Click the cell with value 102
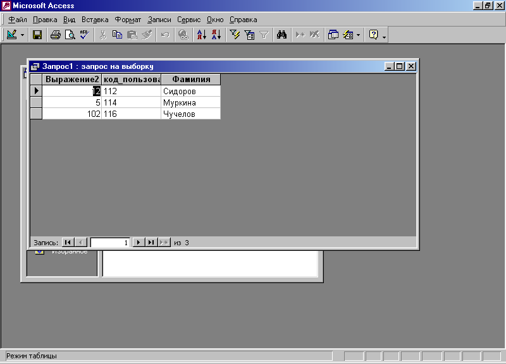The height and width of the screenshot is (364, 506). click(x=72, y=114)
